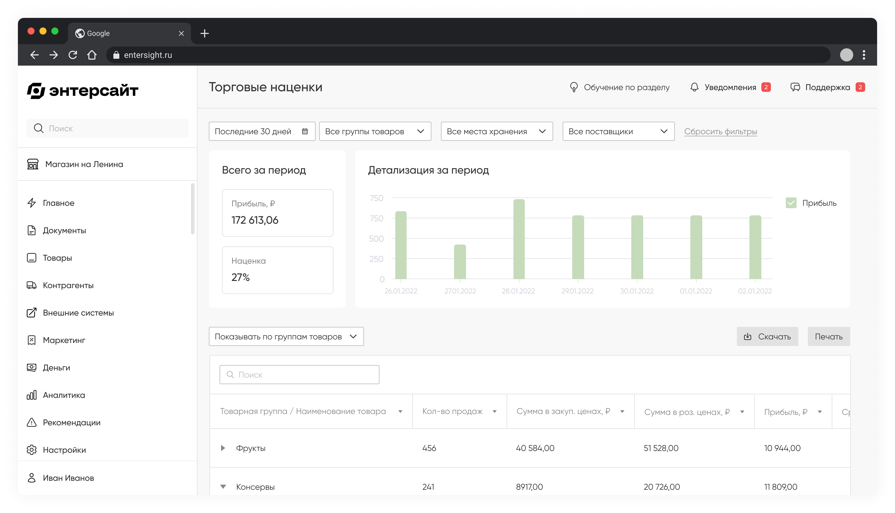The width and height of the screenshot is (895, 513).
Task: Click the table Поиск search field
Action: coord(299,375)
